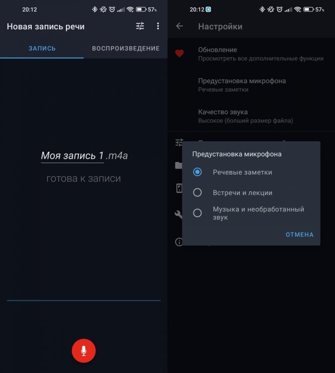The height and width of the screenshot is (373, 335).
Task: Tap the folder icon in settings list
Action: [x=178, y=165]
